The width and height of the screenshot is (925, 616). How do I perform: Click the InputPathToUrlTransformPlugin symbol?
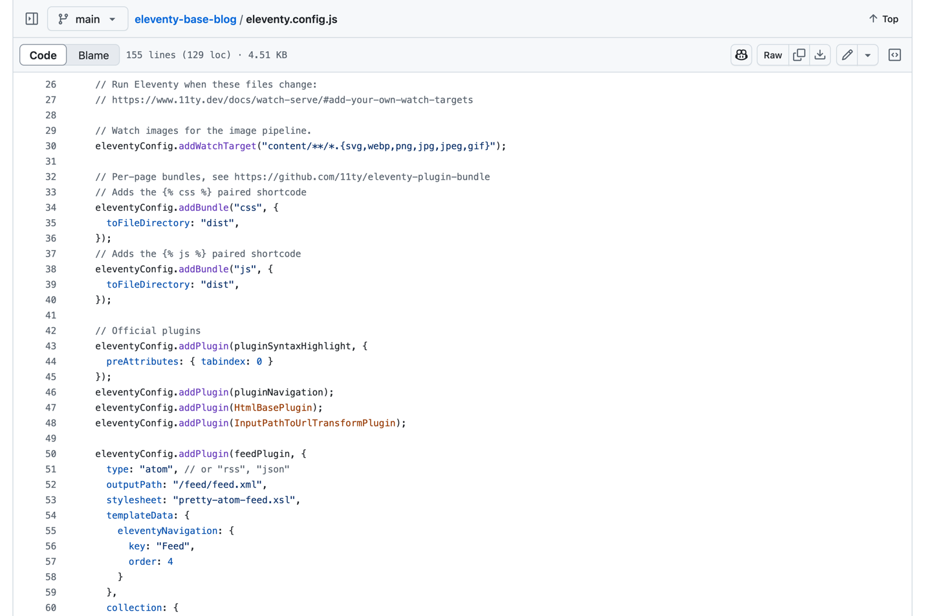click(315, 423)
